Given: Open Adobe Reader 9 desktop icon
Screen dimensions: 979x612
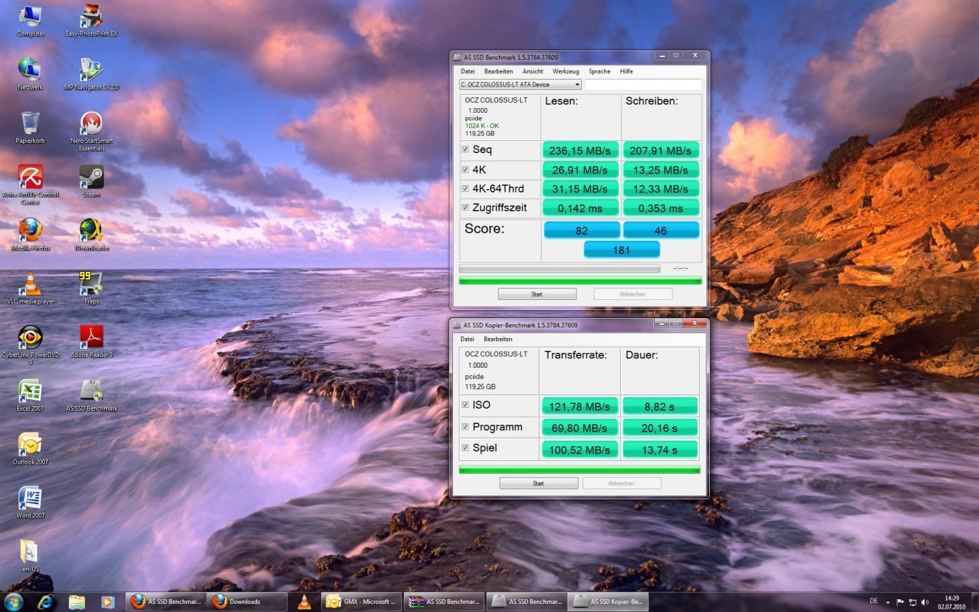Looking at the screenshot, I should (x=91, y=342).
